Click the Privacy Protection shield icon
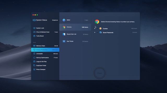This screenshot has height=93, width=167. (34, 50)
